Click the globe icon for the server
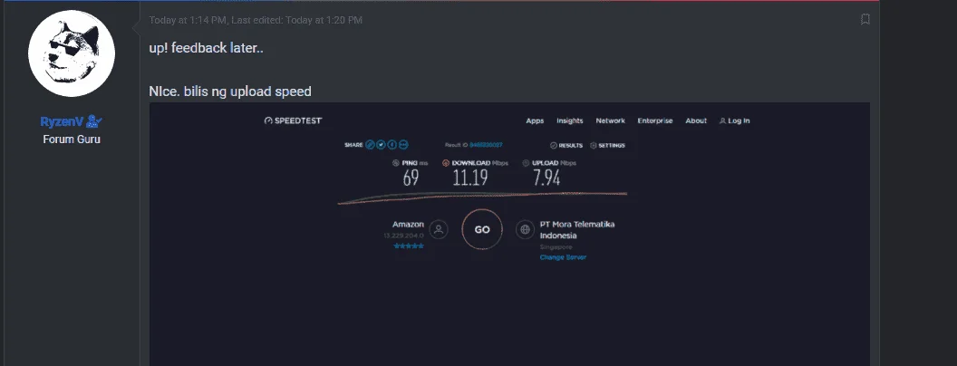The width and height of the screenshot is (957, 366). pos(525,230)
